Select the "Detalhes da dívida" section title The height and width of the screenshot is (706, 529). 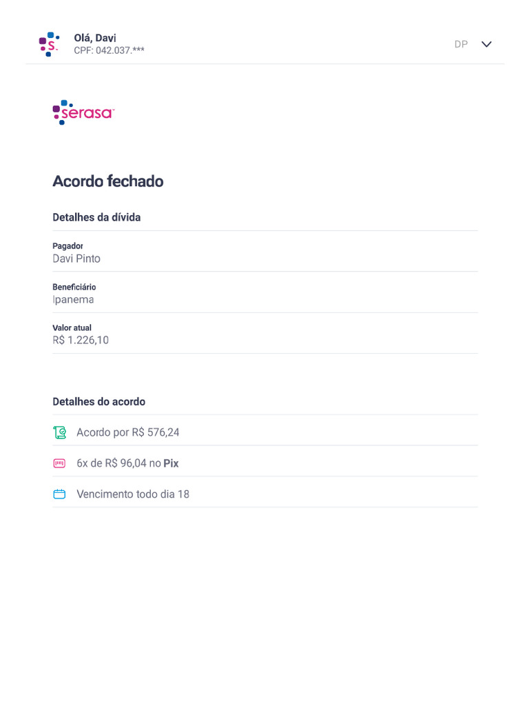coord(96,217)
